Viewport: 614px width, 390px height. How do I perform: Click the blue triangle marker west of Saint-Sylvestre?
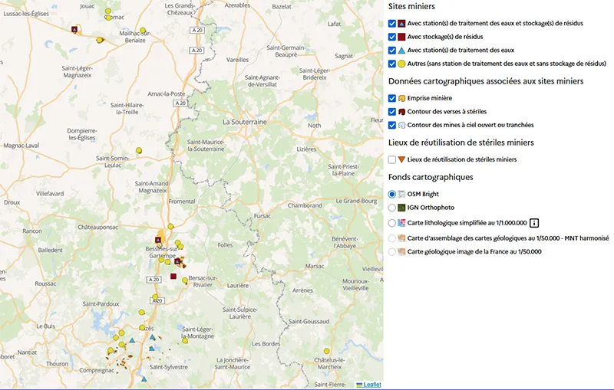point(132,339)
